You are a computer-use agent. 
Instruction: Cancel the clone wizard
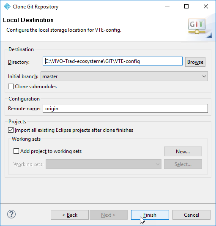tap(191, 215)
